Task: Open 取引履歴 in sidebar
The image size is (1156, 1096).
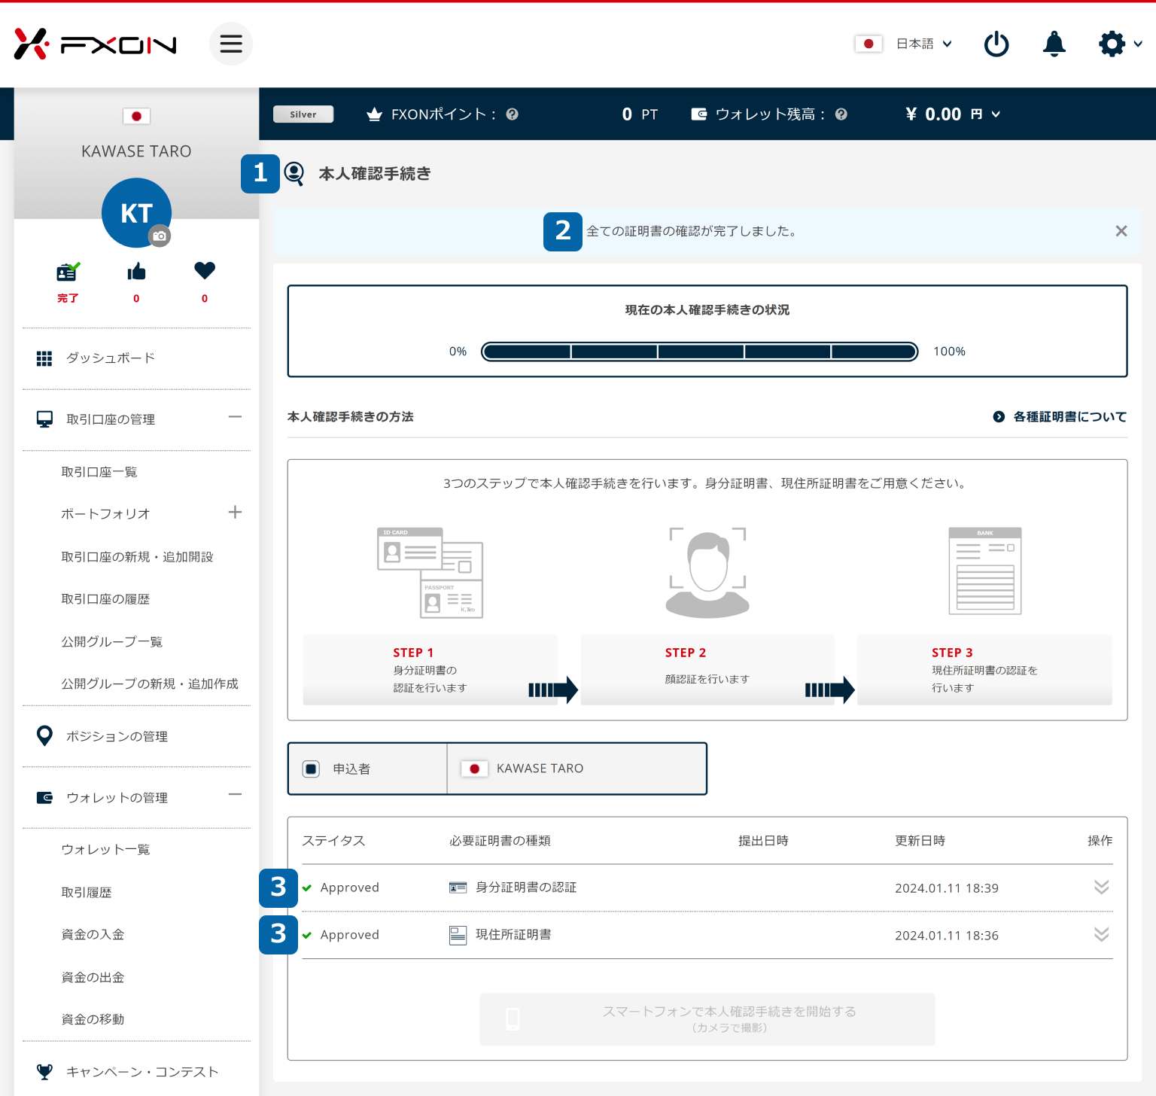Action: pyautogui.click(x=87, y=893)
